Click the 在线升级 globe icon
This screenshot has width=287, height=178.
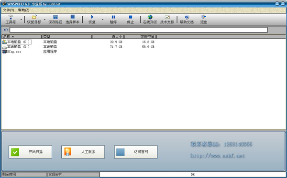coord(150,17)
